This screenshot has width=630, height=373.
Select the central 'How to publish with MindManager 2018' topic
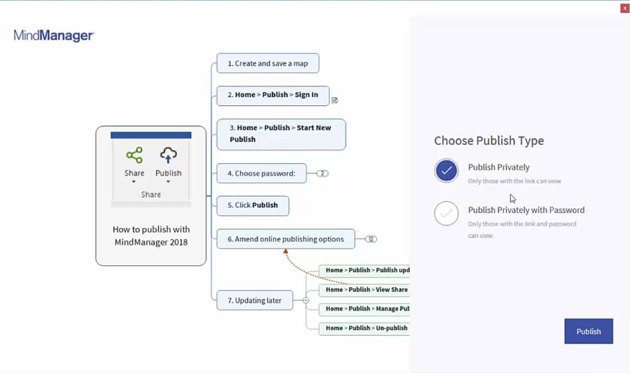tap(151, 235)
